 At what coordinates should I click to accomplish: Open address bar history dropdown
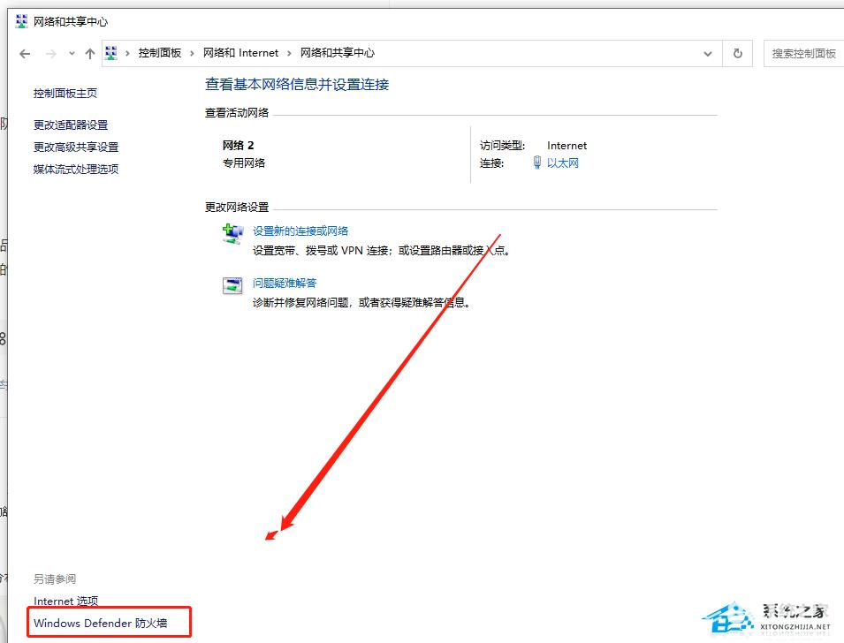pyautogui.click(x=708, y=53)
